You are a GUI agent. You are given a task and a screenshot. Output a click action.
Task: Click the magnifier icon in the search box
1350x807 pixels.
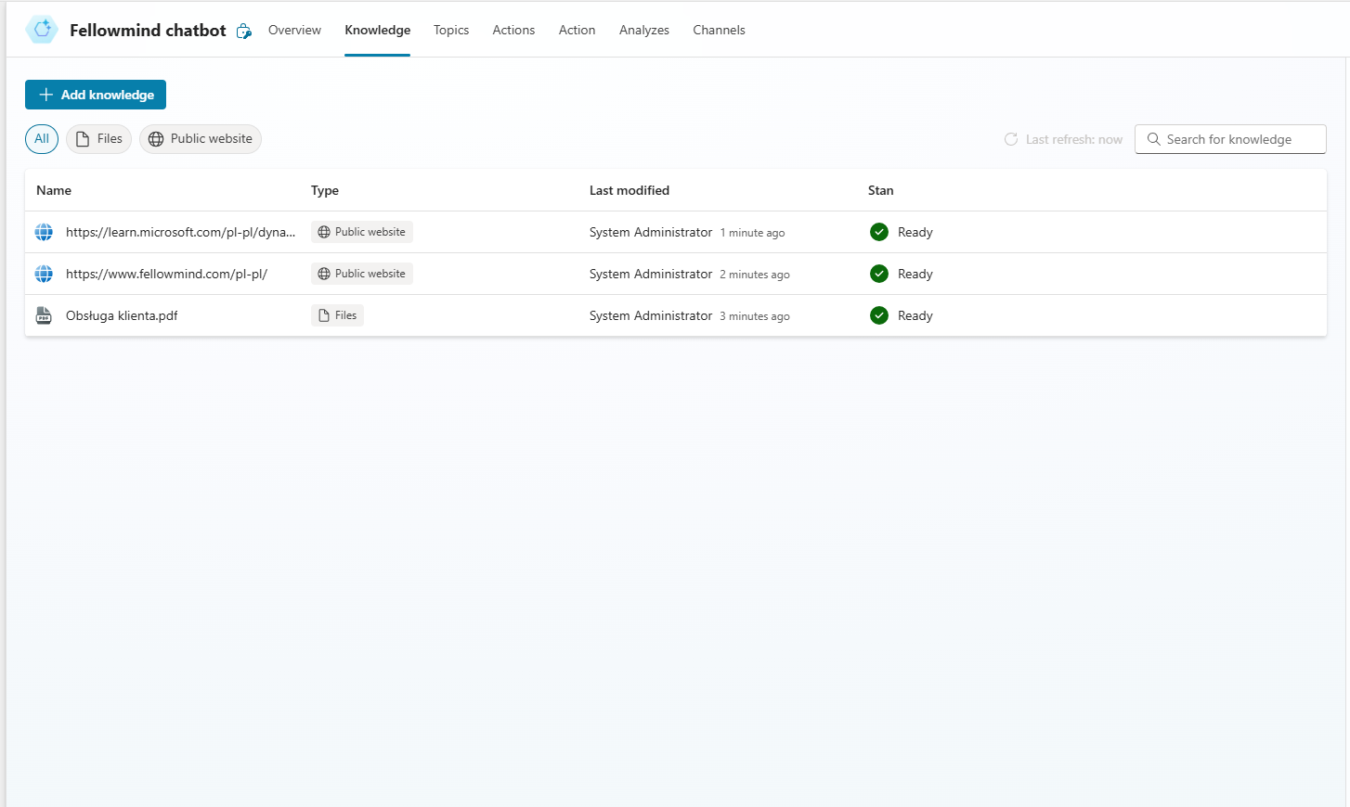(x=1154, y=139)
